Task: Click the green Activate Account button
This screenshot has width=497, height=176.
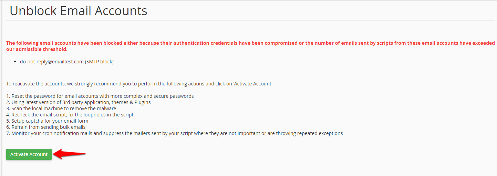Action: (29, 154)
